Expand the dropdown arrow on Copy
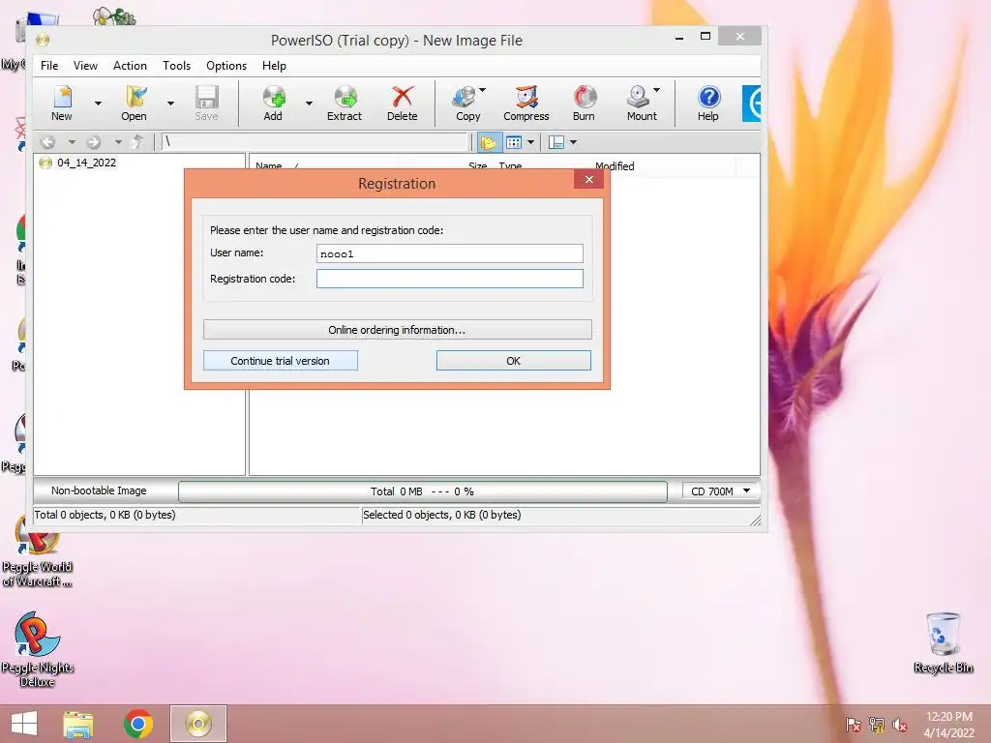991x743 pixels. 483,90
